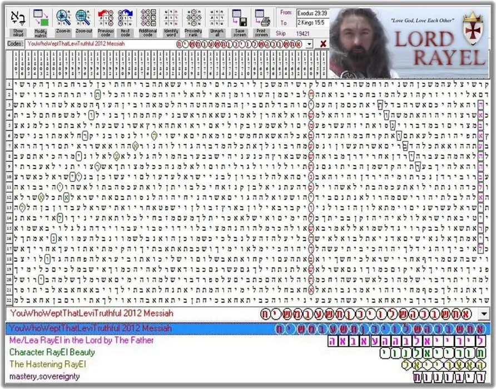Select the code "Me/Lea RayEl in the Lord by The Father"

[x=247, y=341]
